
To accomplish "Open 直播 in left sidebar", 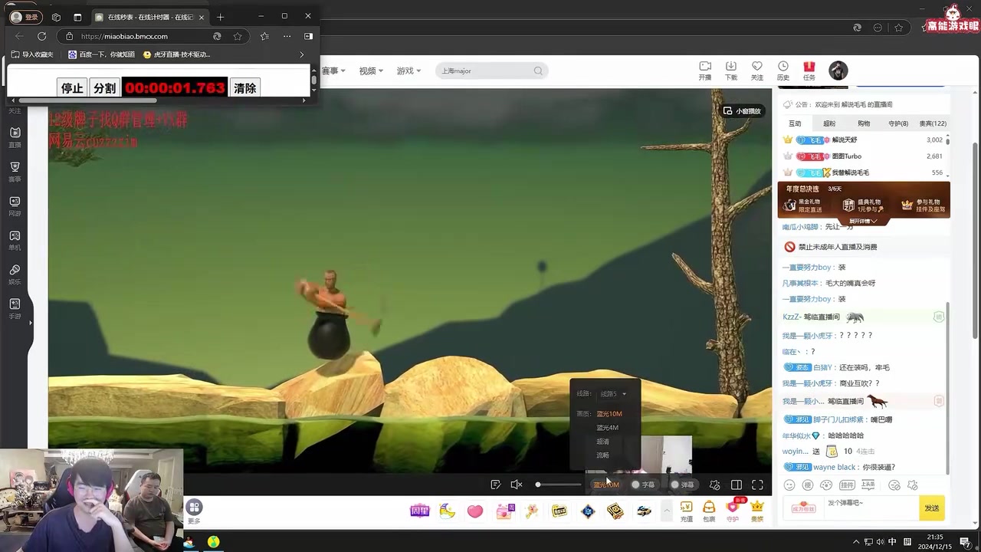I will [x=15, y=137].
